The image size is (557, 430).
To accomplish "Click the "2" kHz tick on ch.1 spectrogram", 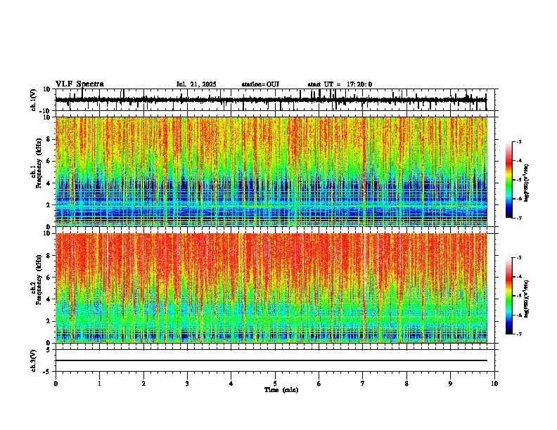I will click(x=49, y=204).
